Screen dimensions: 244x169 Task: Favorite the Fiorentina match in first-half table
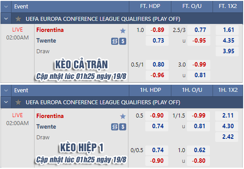123,116
